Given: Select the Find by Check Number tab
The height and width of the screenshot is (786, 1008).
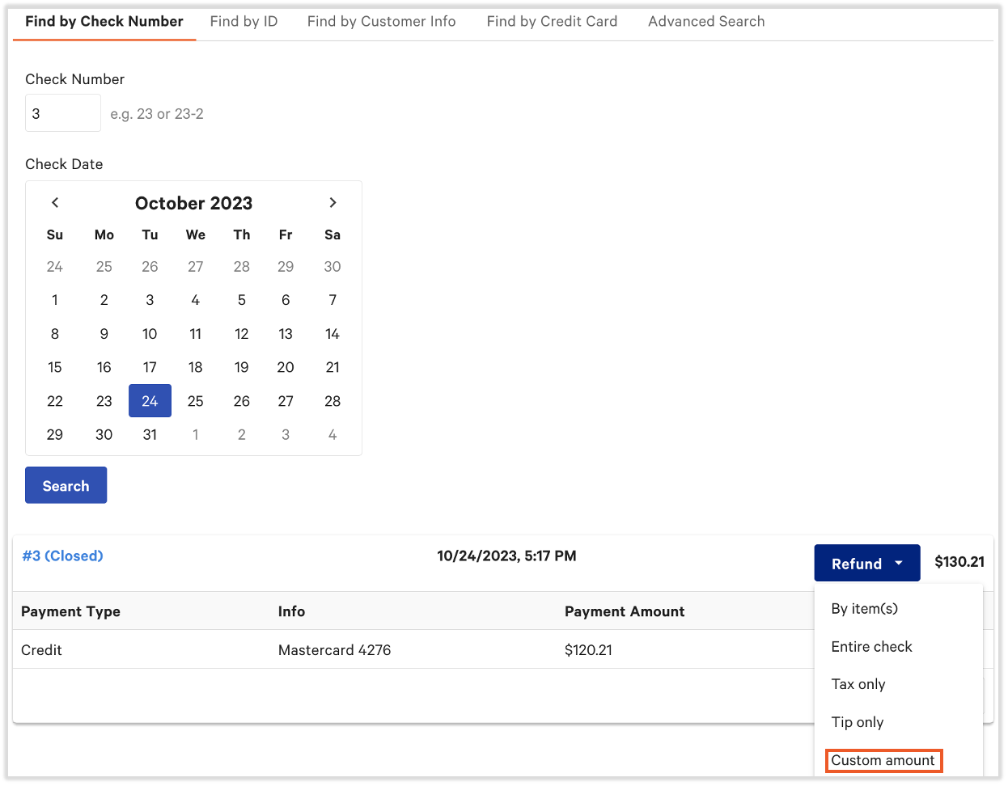Looking at the screenshot, I should pos(104,22).
